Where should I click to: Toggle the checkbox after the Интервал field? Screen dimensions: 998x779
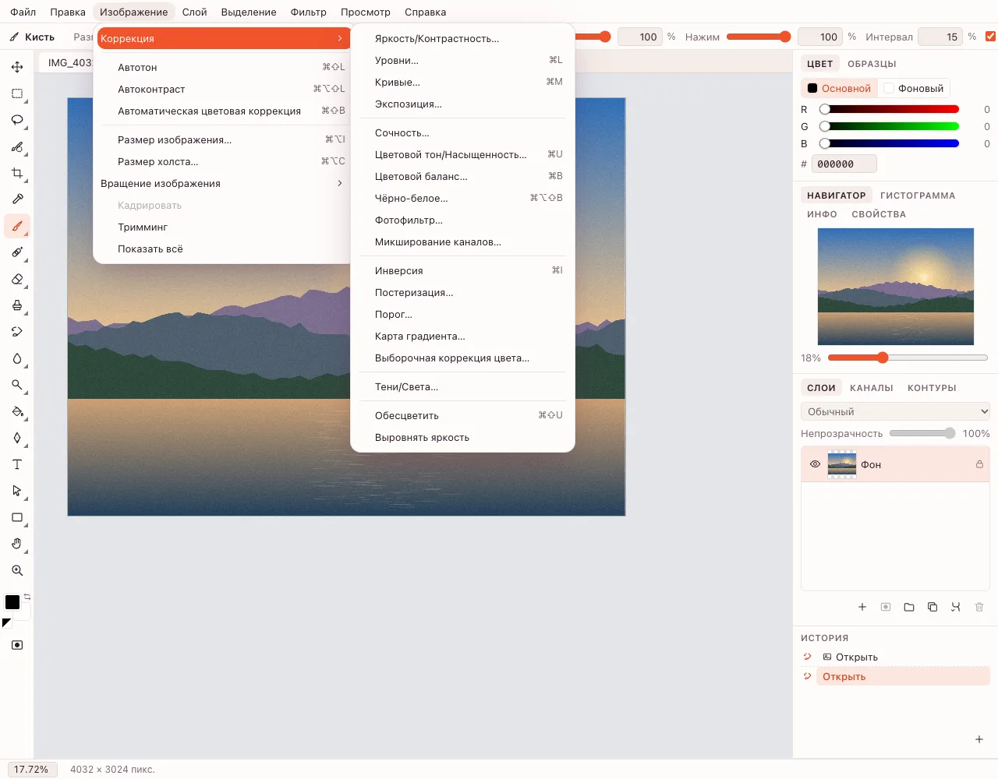point(991,37)
